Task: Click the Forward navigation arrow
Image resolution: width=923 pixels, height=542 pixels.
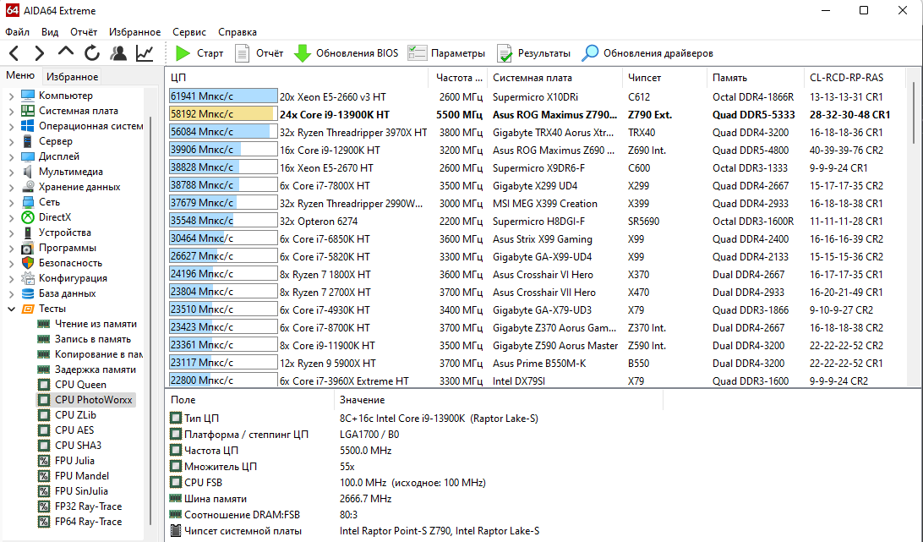Action: pos(40,53)
